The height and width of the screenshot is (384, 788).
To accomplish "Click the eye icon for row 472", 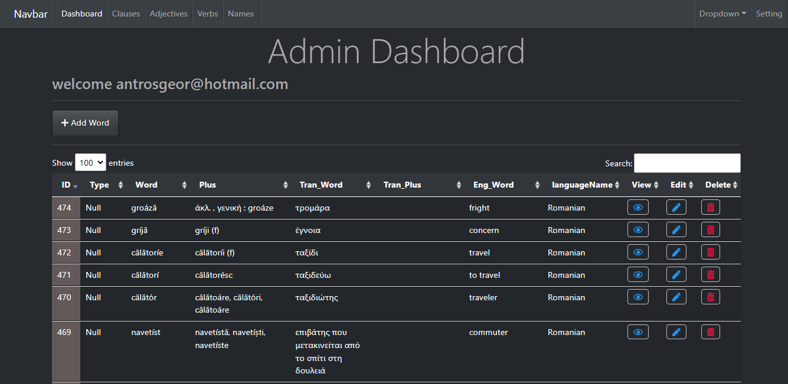I will pyautogui.click(x=637, y=252).
